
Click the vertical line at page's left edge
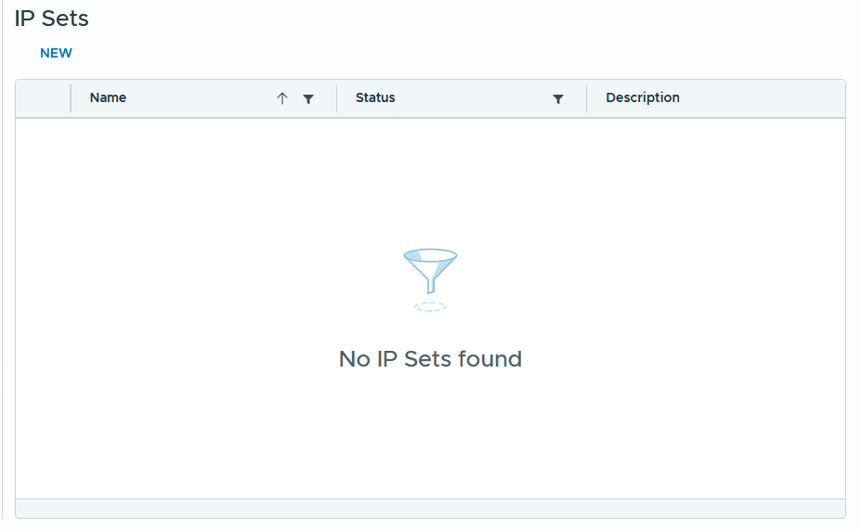pyautogui.click(x=2, y=259)
